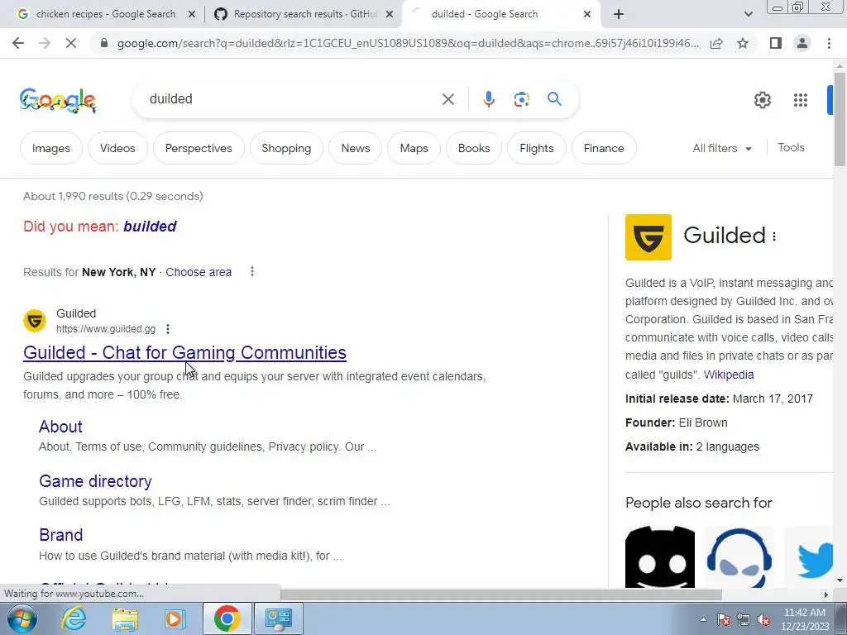Click the taskbar clock showing 11:42 AM

[804, 619]
